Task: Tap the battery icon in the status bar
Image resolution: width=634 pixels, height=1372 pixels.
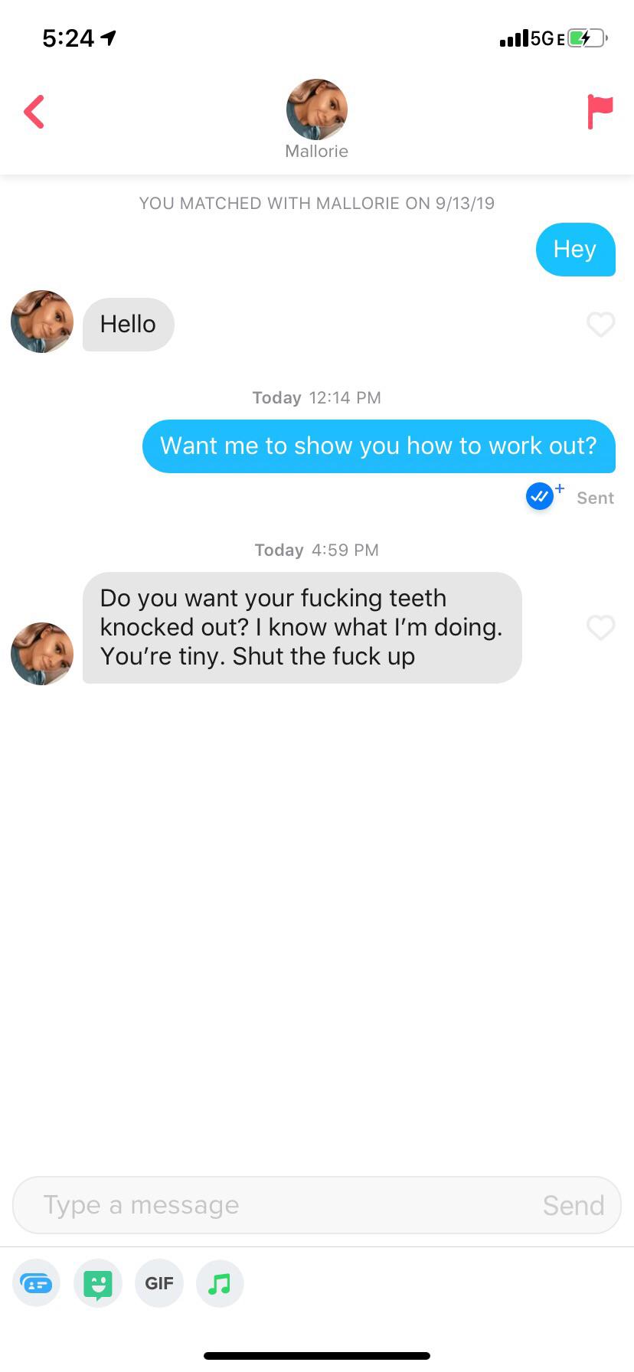Action: coord(587,38)
